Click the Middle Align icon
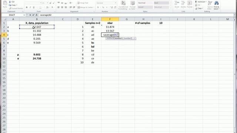 pyautogui.click(x=62, y=3)
